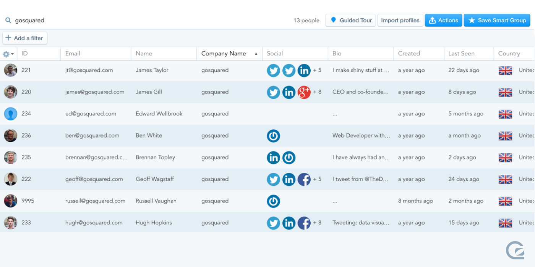Open Ben White's profile photo

(x=11, y=135)
